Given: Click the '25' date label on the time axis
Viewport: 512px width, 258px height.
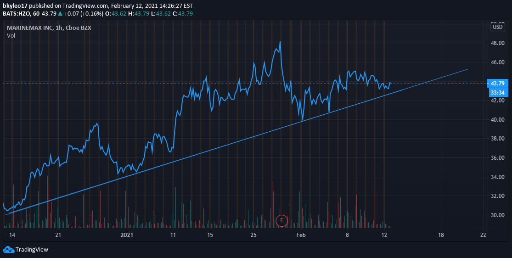Looking at the screenshot, I should [254, 235].
